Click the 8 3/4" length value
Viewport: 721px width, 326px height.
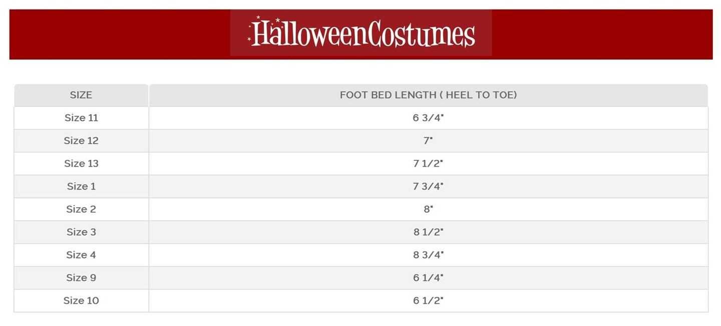pos(428,255)
